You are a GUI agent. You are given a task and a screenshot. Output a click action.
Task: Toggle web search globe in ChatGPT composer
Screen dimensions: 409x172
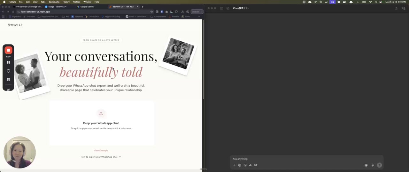click(240, 165)
